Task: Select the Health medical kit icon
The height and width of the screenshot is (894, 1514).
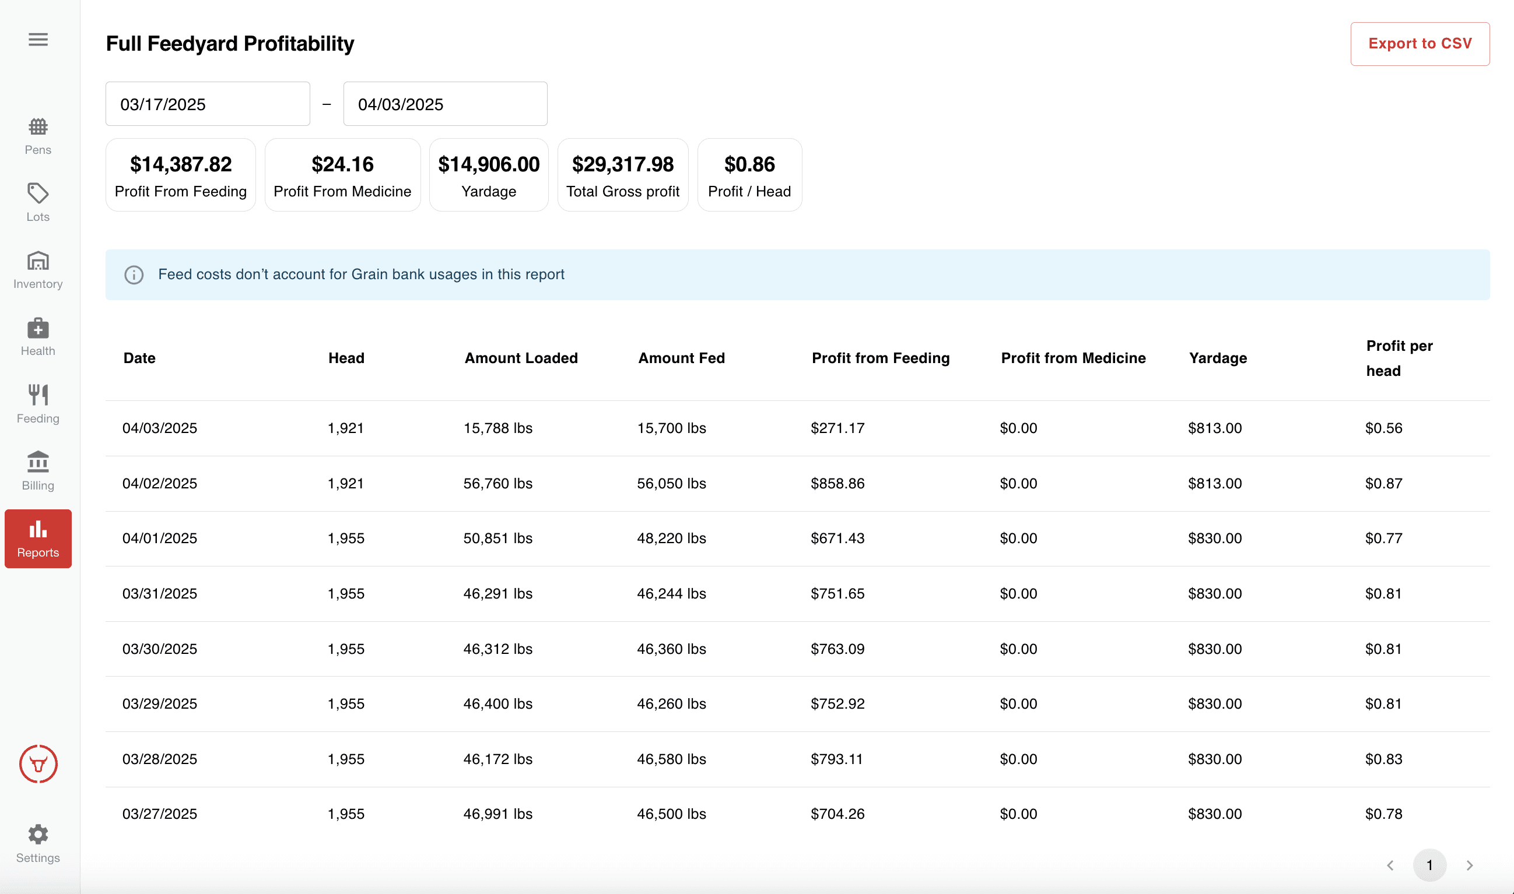Action: pyautogui.click(x=38, y=328)
